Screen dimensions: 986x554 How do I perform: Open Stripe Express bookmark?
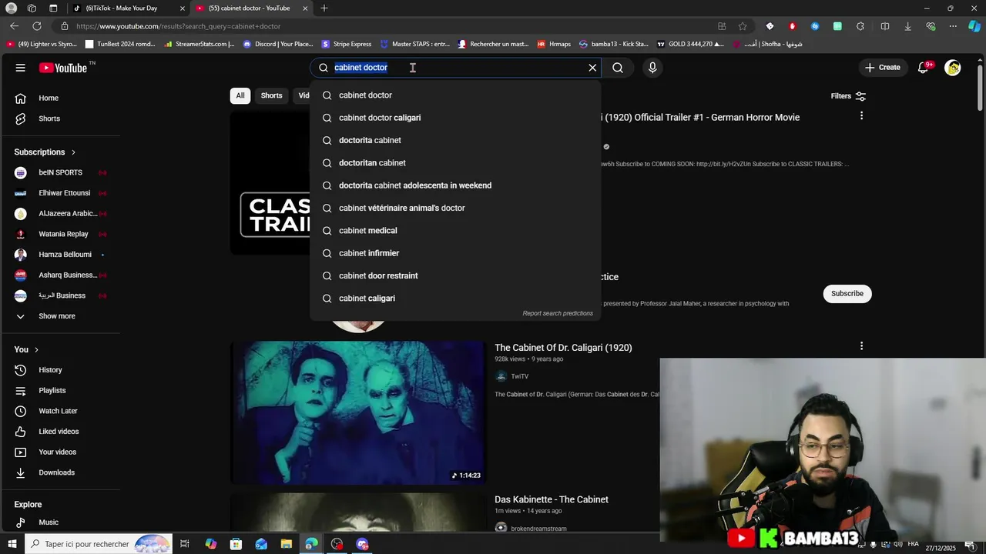click(x=347, y=44)
